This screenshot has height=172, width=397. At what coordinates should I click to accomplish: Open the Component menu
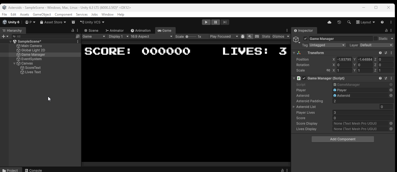[63, 14]
